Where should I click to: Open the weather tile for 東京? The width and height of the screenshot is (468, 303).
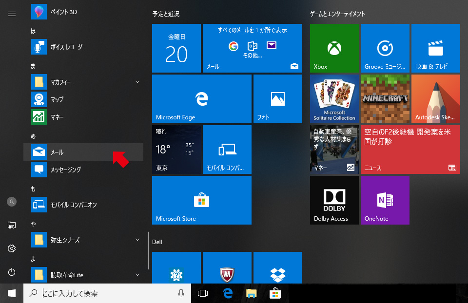[x=176, y=150]
